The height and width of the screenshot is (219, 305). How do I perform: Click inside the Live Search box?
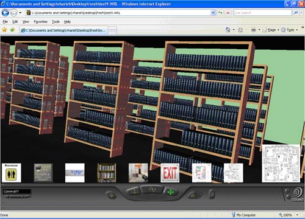262,13
